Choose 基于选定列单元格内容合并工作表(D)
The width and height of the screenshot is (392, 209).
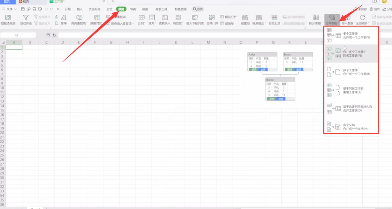tap(351, 108)
